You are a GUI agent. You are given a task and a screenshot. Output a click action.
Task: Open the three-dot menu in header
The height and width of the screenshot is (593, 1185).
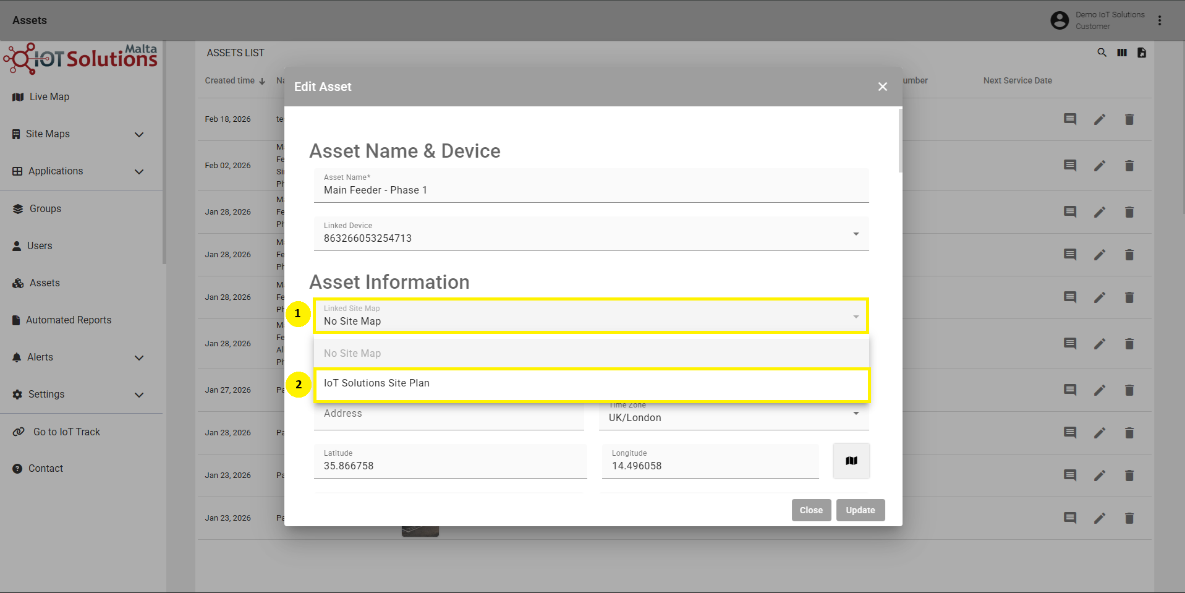pyautogui.click(x=1160, y=20)
